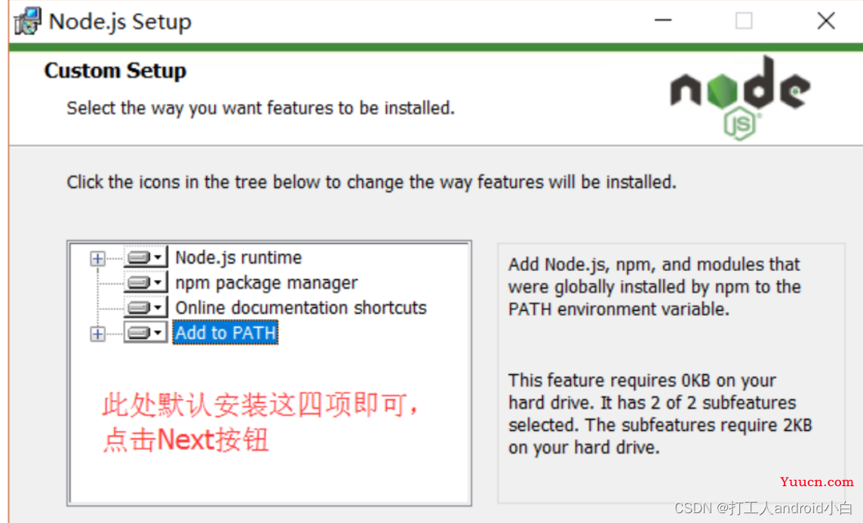Open install options dropdown arrow for Add to PATH
The height and width of the screenshot is (523, 863).
[158, 333]
